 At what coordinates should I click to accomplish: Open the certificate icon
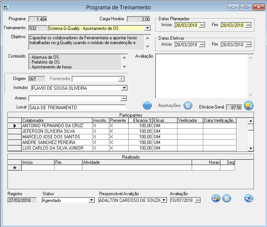coord(216,199)
